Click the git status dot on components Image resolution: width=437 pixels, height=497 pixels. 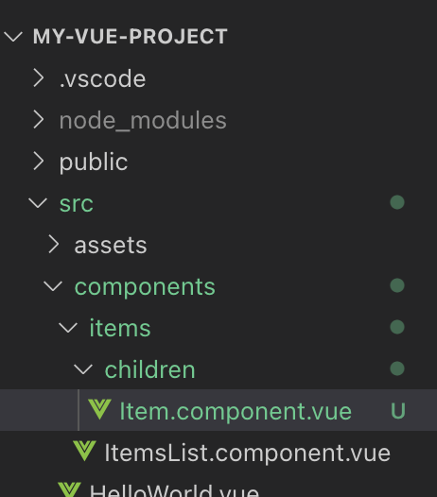[397, 285]
